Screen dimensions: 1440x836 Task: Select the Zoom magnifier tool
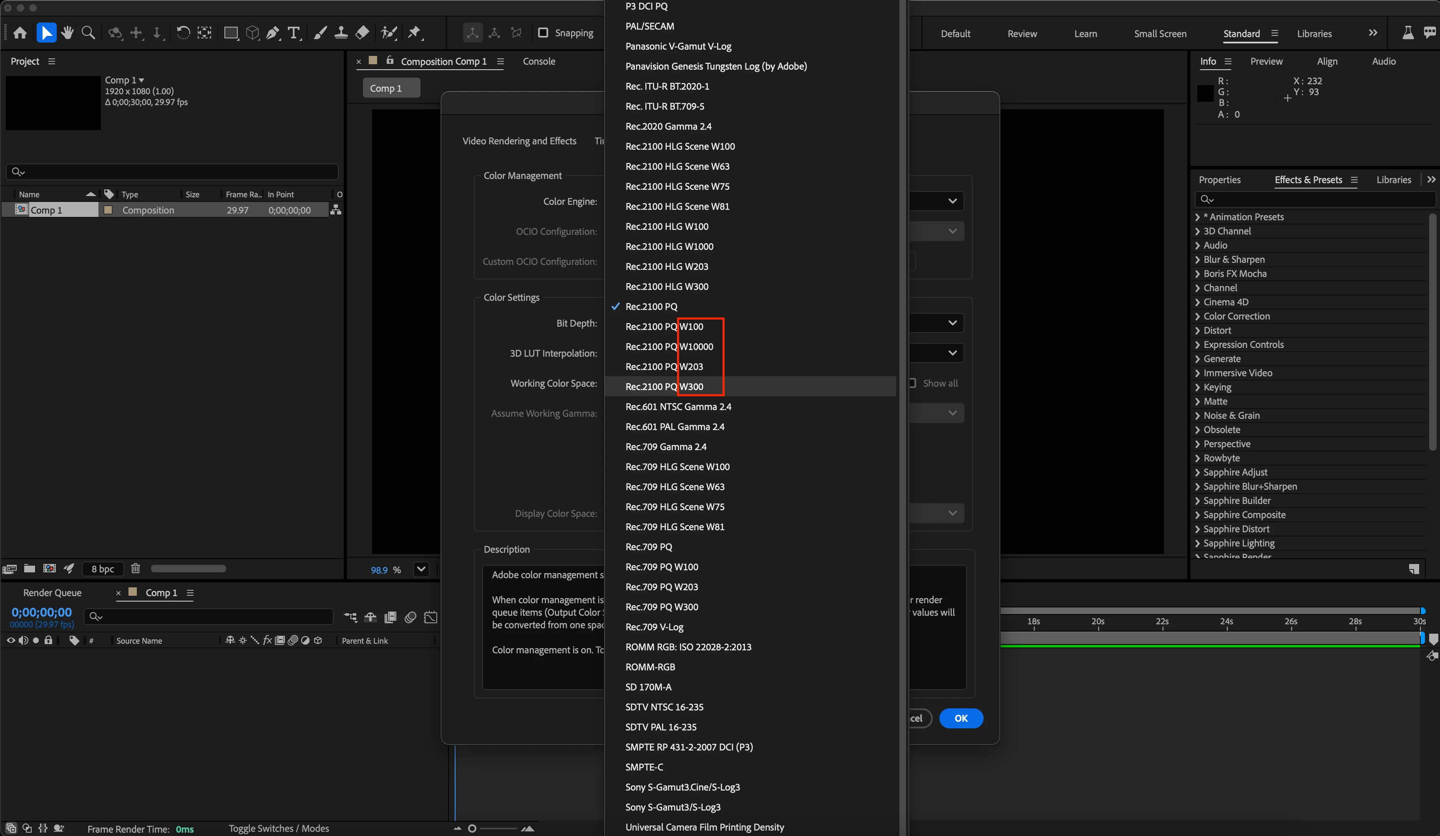pos(88,33)
